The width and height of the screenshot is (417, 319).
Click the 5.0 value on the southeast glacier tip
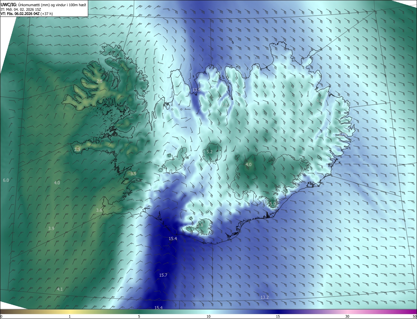pyautogui.click(x=273, y=204)
